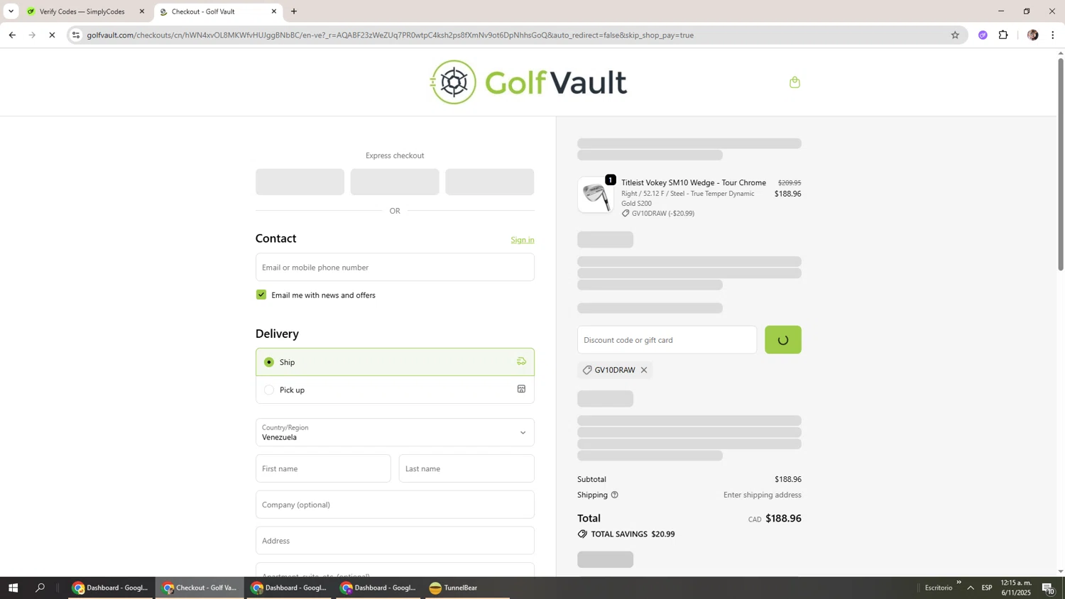Screen dimensions: 1065x599
Task: Click the Titleist Vokey SM10 Wedge product name
Action: pos(694,182)
